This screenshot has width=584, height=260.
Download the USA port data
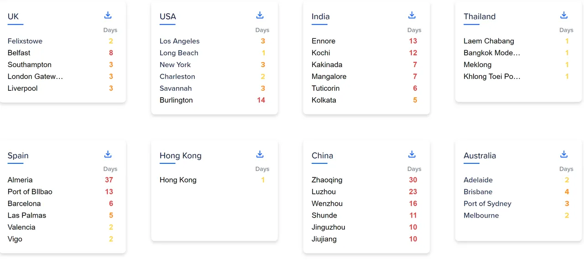click(260, 15)
